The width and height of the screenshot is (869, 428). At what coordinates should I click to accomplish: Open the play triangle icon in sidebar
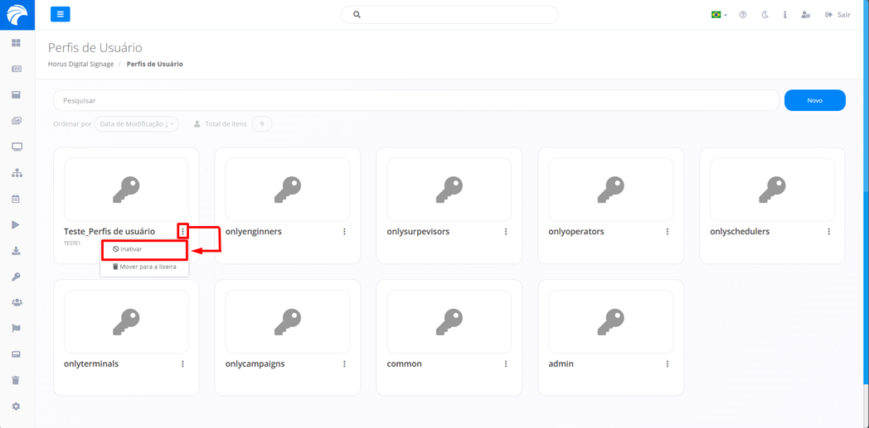coord(16,224)
